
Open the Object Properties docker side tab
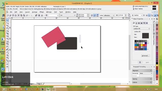(154, 39)
